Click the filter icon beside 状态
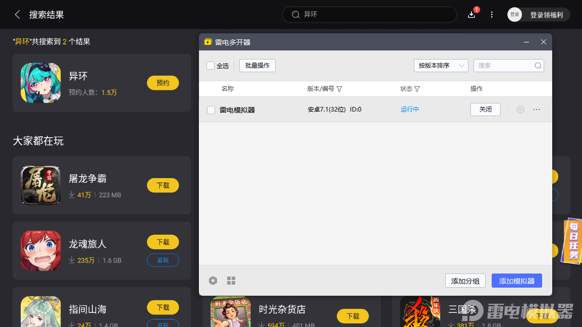This screenshot has width=582, height=327. pos(417,89)
